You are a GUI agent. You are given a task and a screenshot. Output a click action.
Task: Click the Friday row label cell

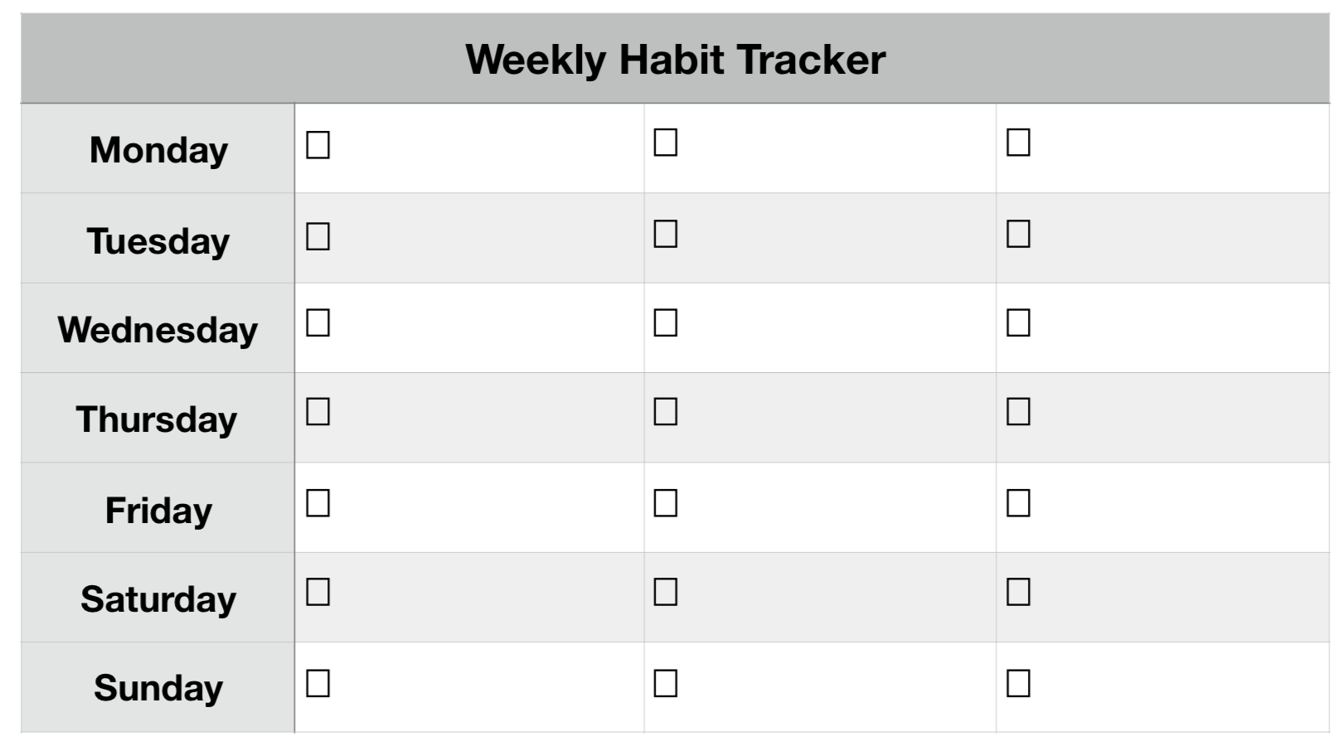(x=158, y=508)
